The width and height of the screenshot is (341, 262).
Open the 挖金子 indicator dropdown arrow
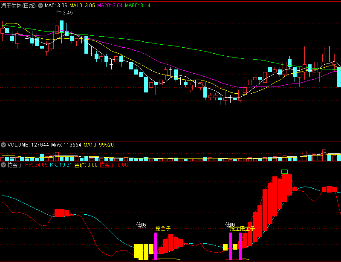[3, 165]
